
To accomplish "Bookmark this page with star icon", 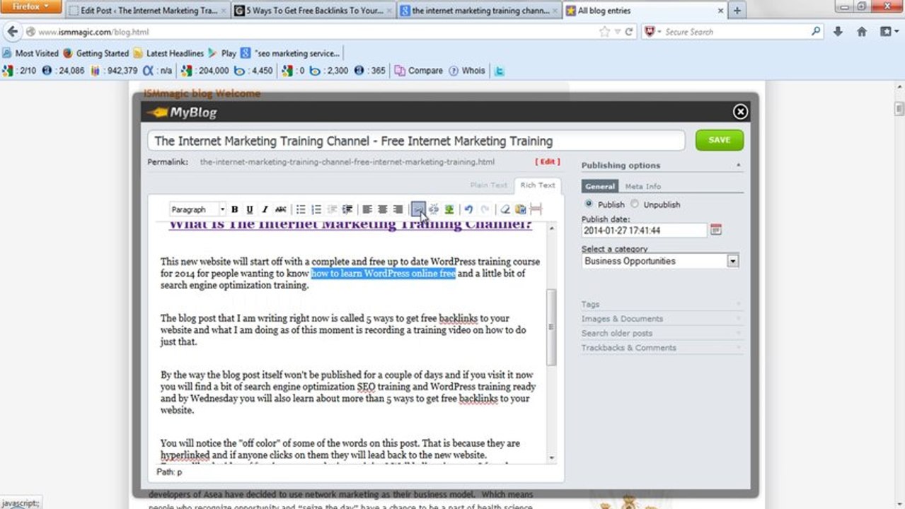I will [604, 32].
